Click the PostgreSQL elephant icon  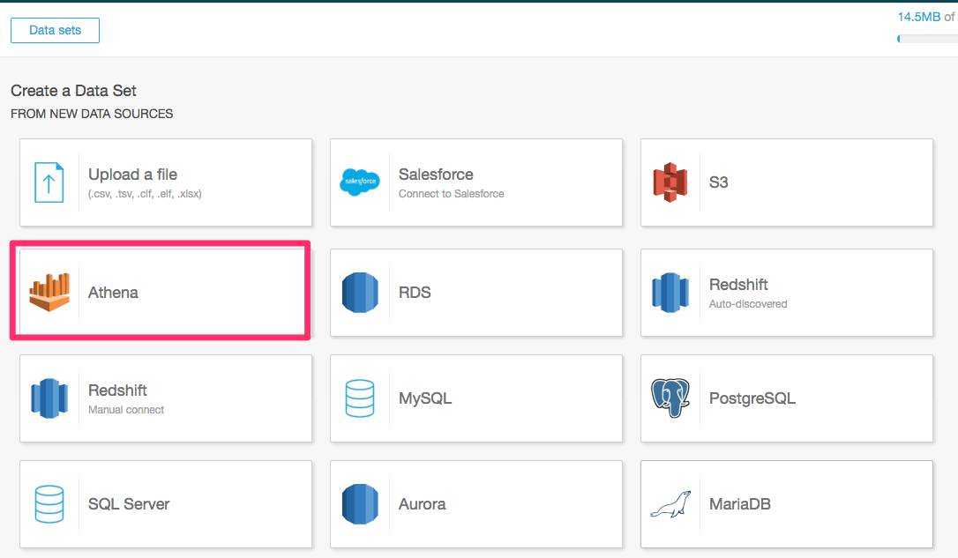coord(670,398)
